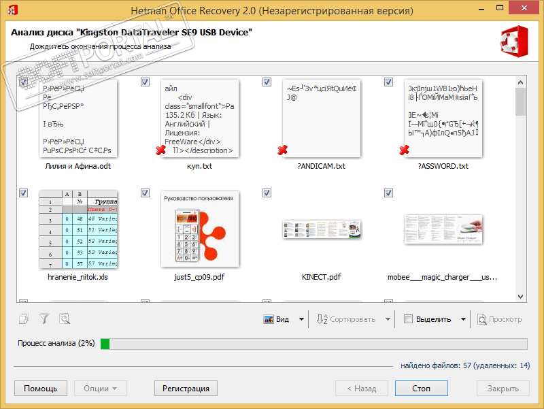Close the window with title bar X
Screen dimensions: 544x409
[524, 8]
